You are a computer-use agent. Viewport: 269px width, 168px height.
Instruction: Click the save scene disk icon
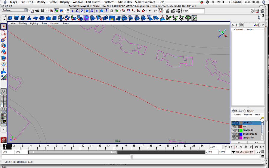pyautogui.click(x=42, y=11)
